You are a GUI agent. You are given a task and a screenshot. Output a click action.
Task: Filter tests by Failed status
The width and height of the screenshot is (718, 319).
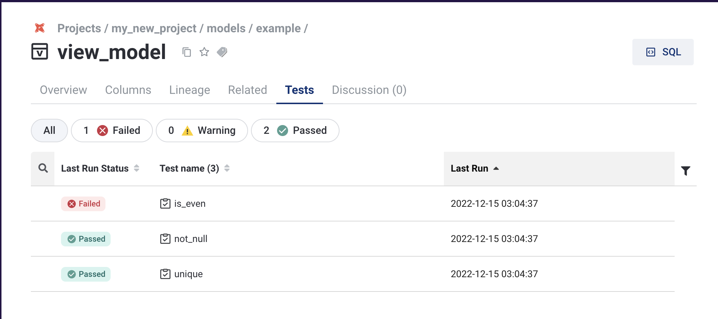point(112,131)
